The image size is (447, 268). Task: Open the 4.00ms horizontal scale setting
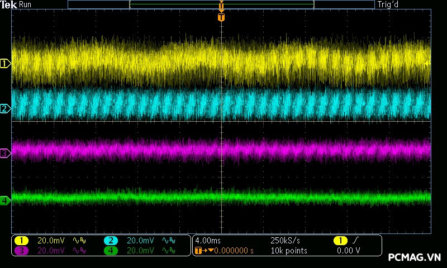coord(207,241)
